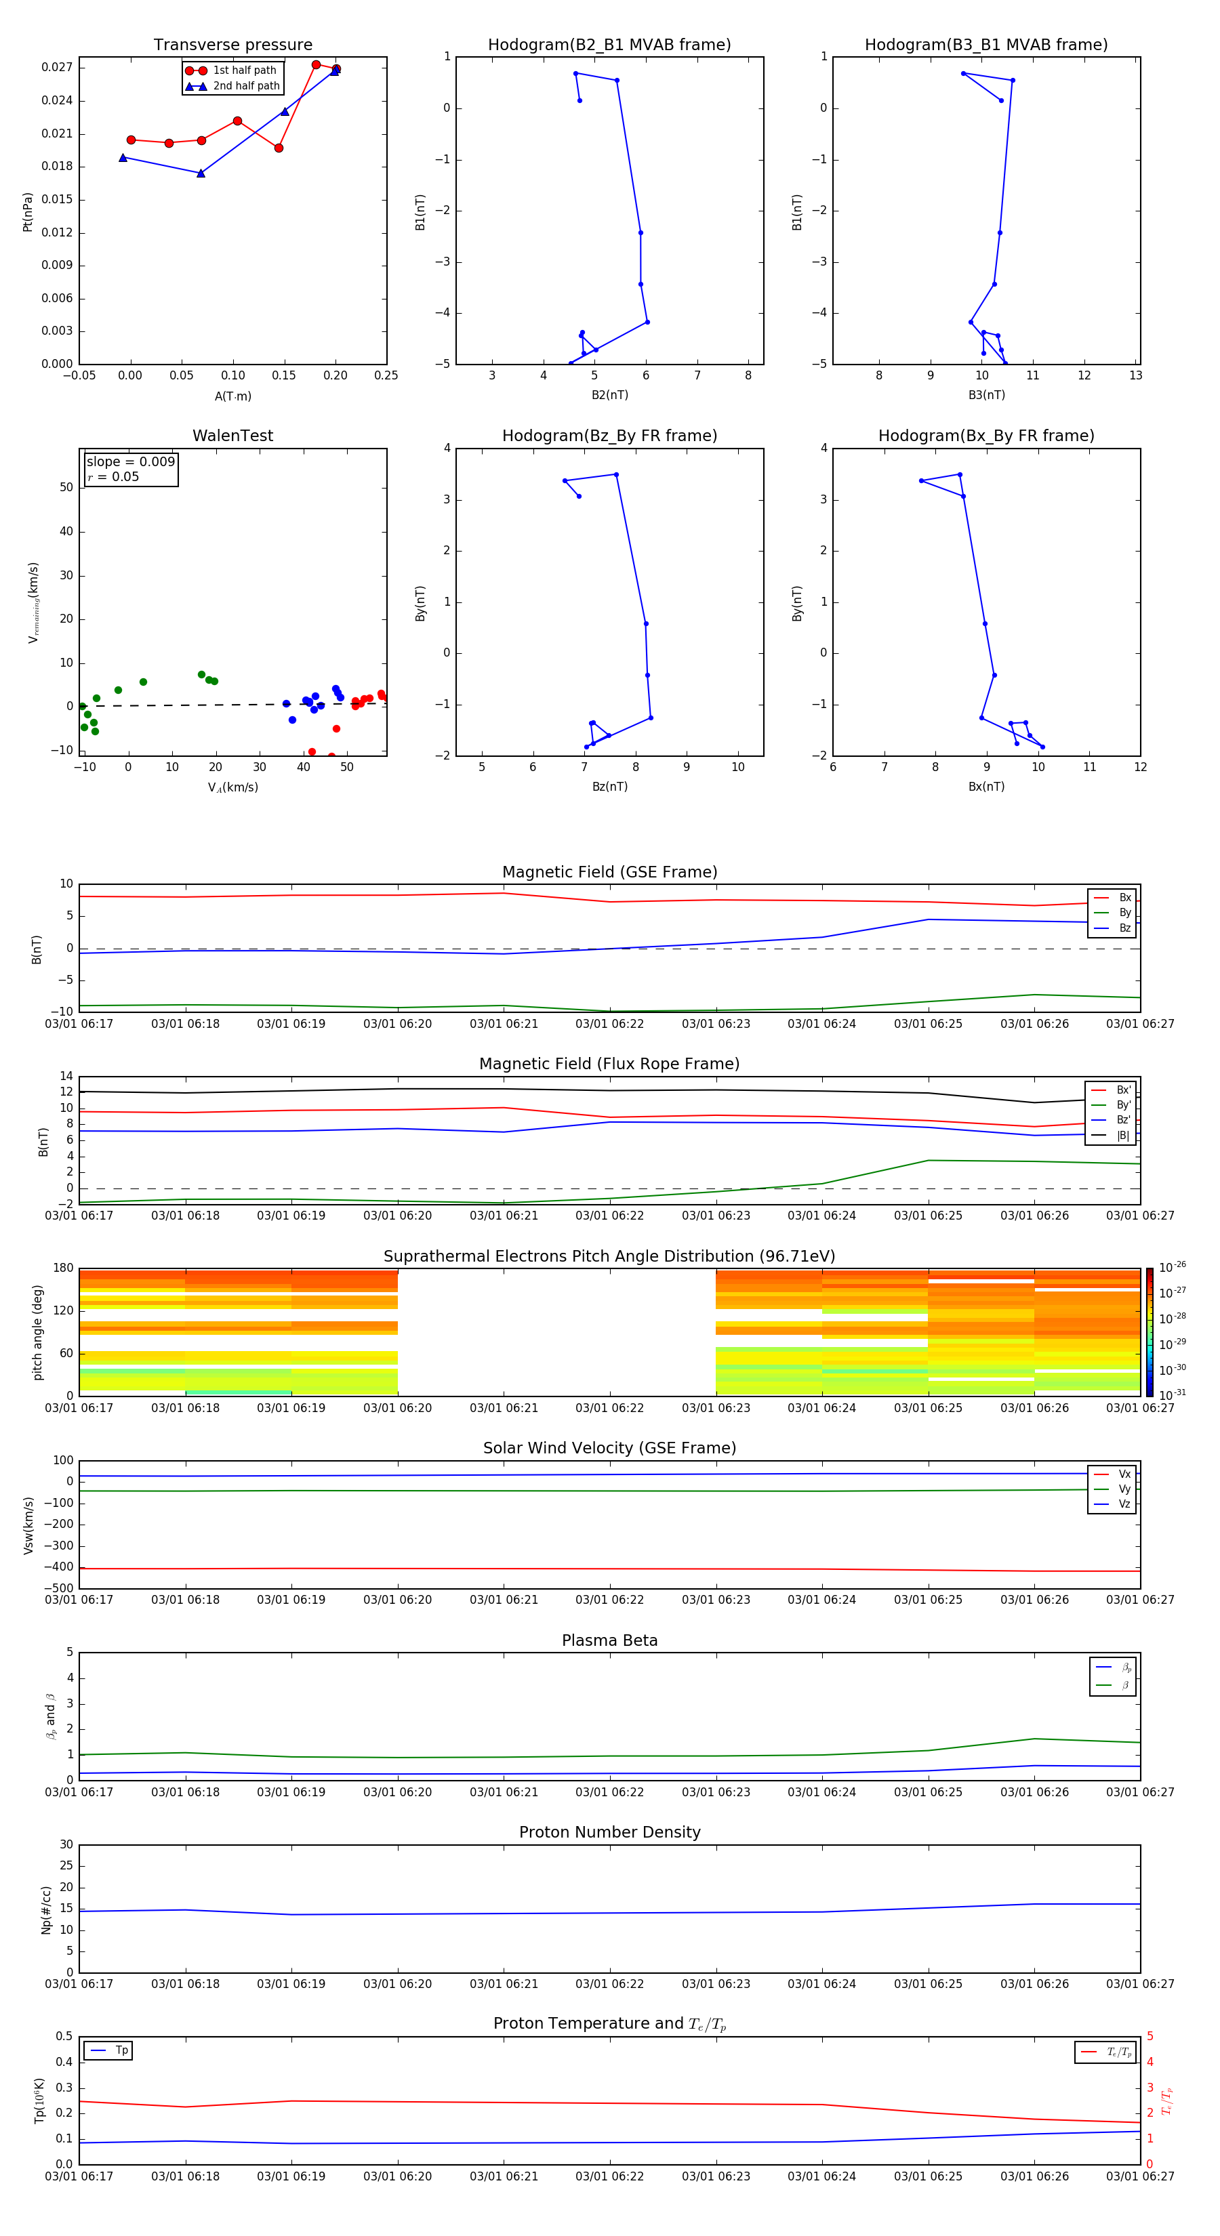Click 'Hodogram(B3_B1 MVAB frame)' title
The height and width of the screenshot is (2236, 1220).
pos(986,45)
